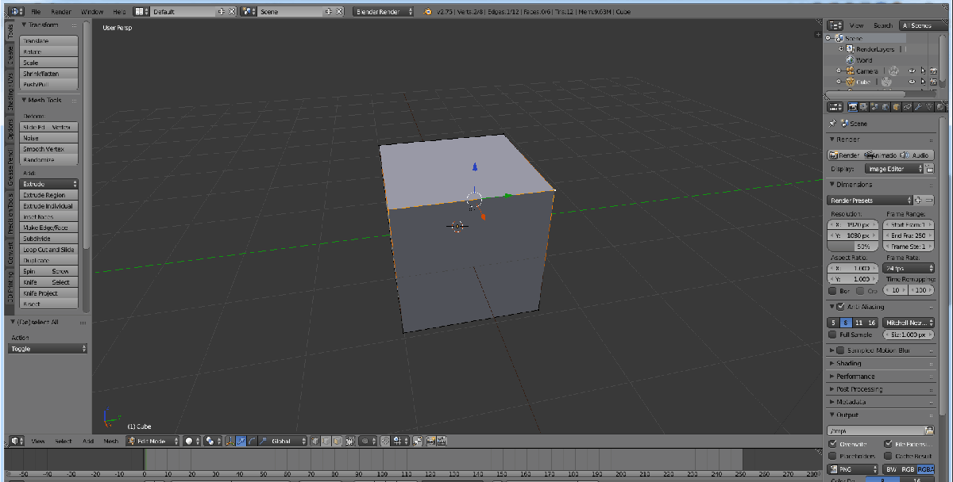
Task: Open the World properties tab icon
Action: (x=885, y=107)
